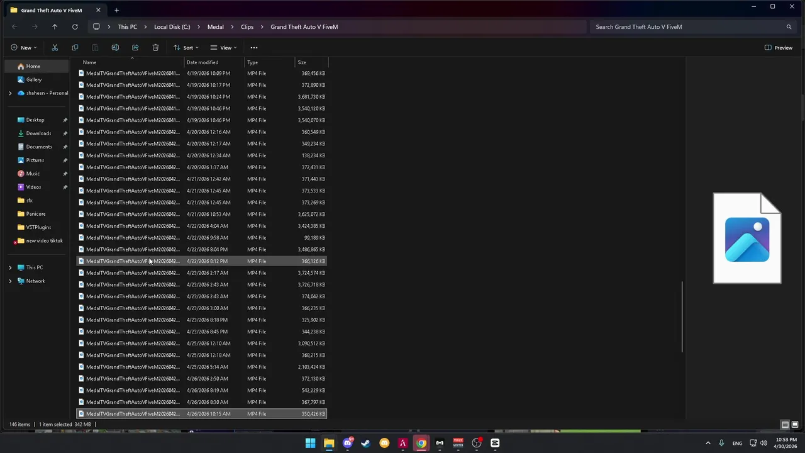Open Google Chrome from the taskbar
Image resolution: width=805 pixels, height=453 pixels.
tap(421, 443)
